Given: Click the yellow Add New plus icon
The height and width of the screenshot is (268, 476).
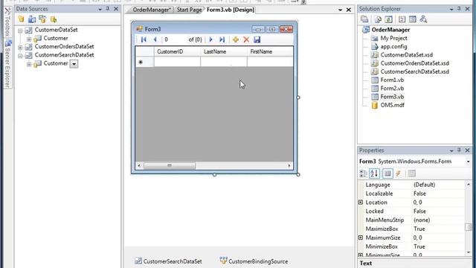Looking at the screenshot, I should click(x=235, y=39).
